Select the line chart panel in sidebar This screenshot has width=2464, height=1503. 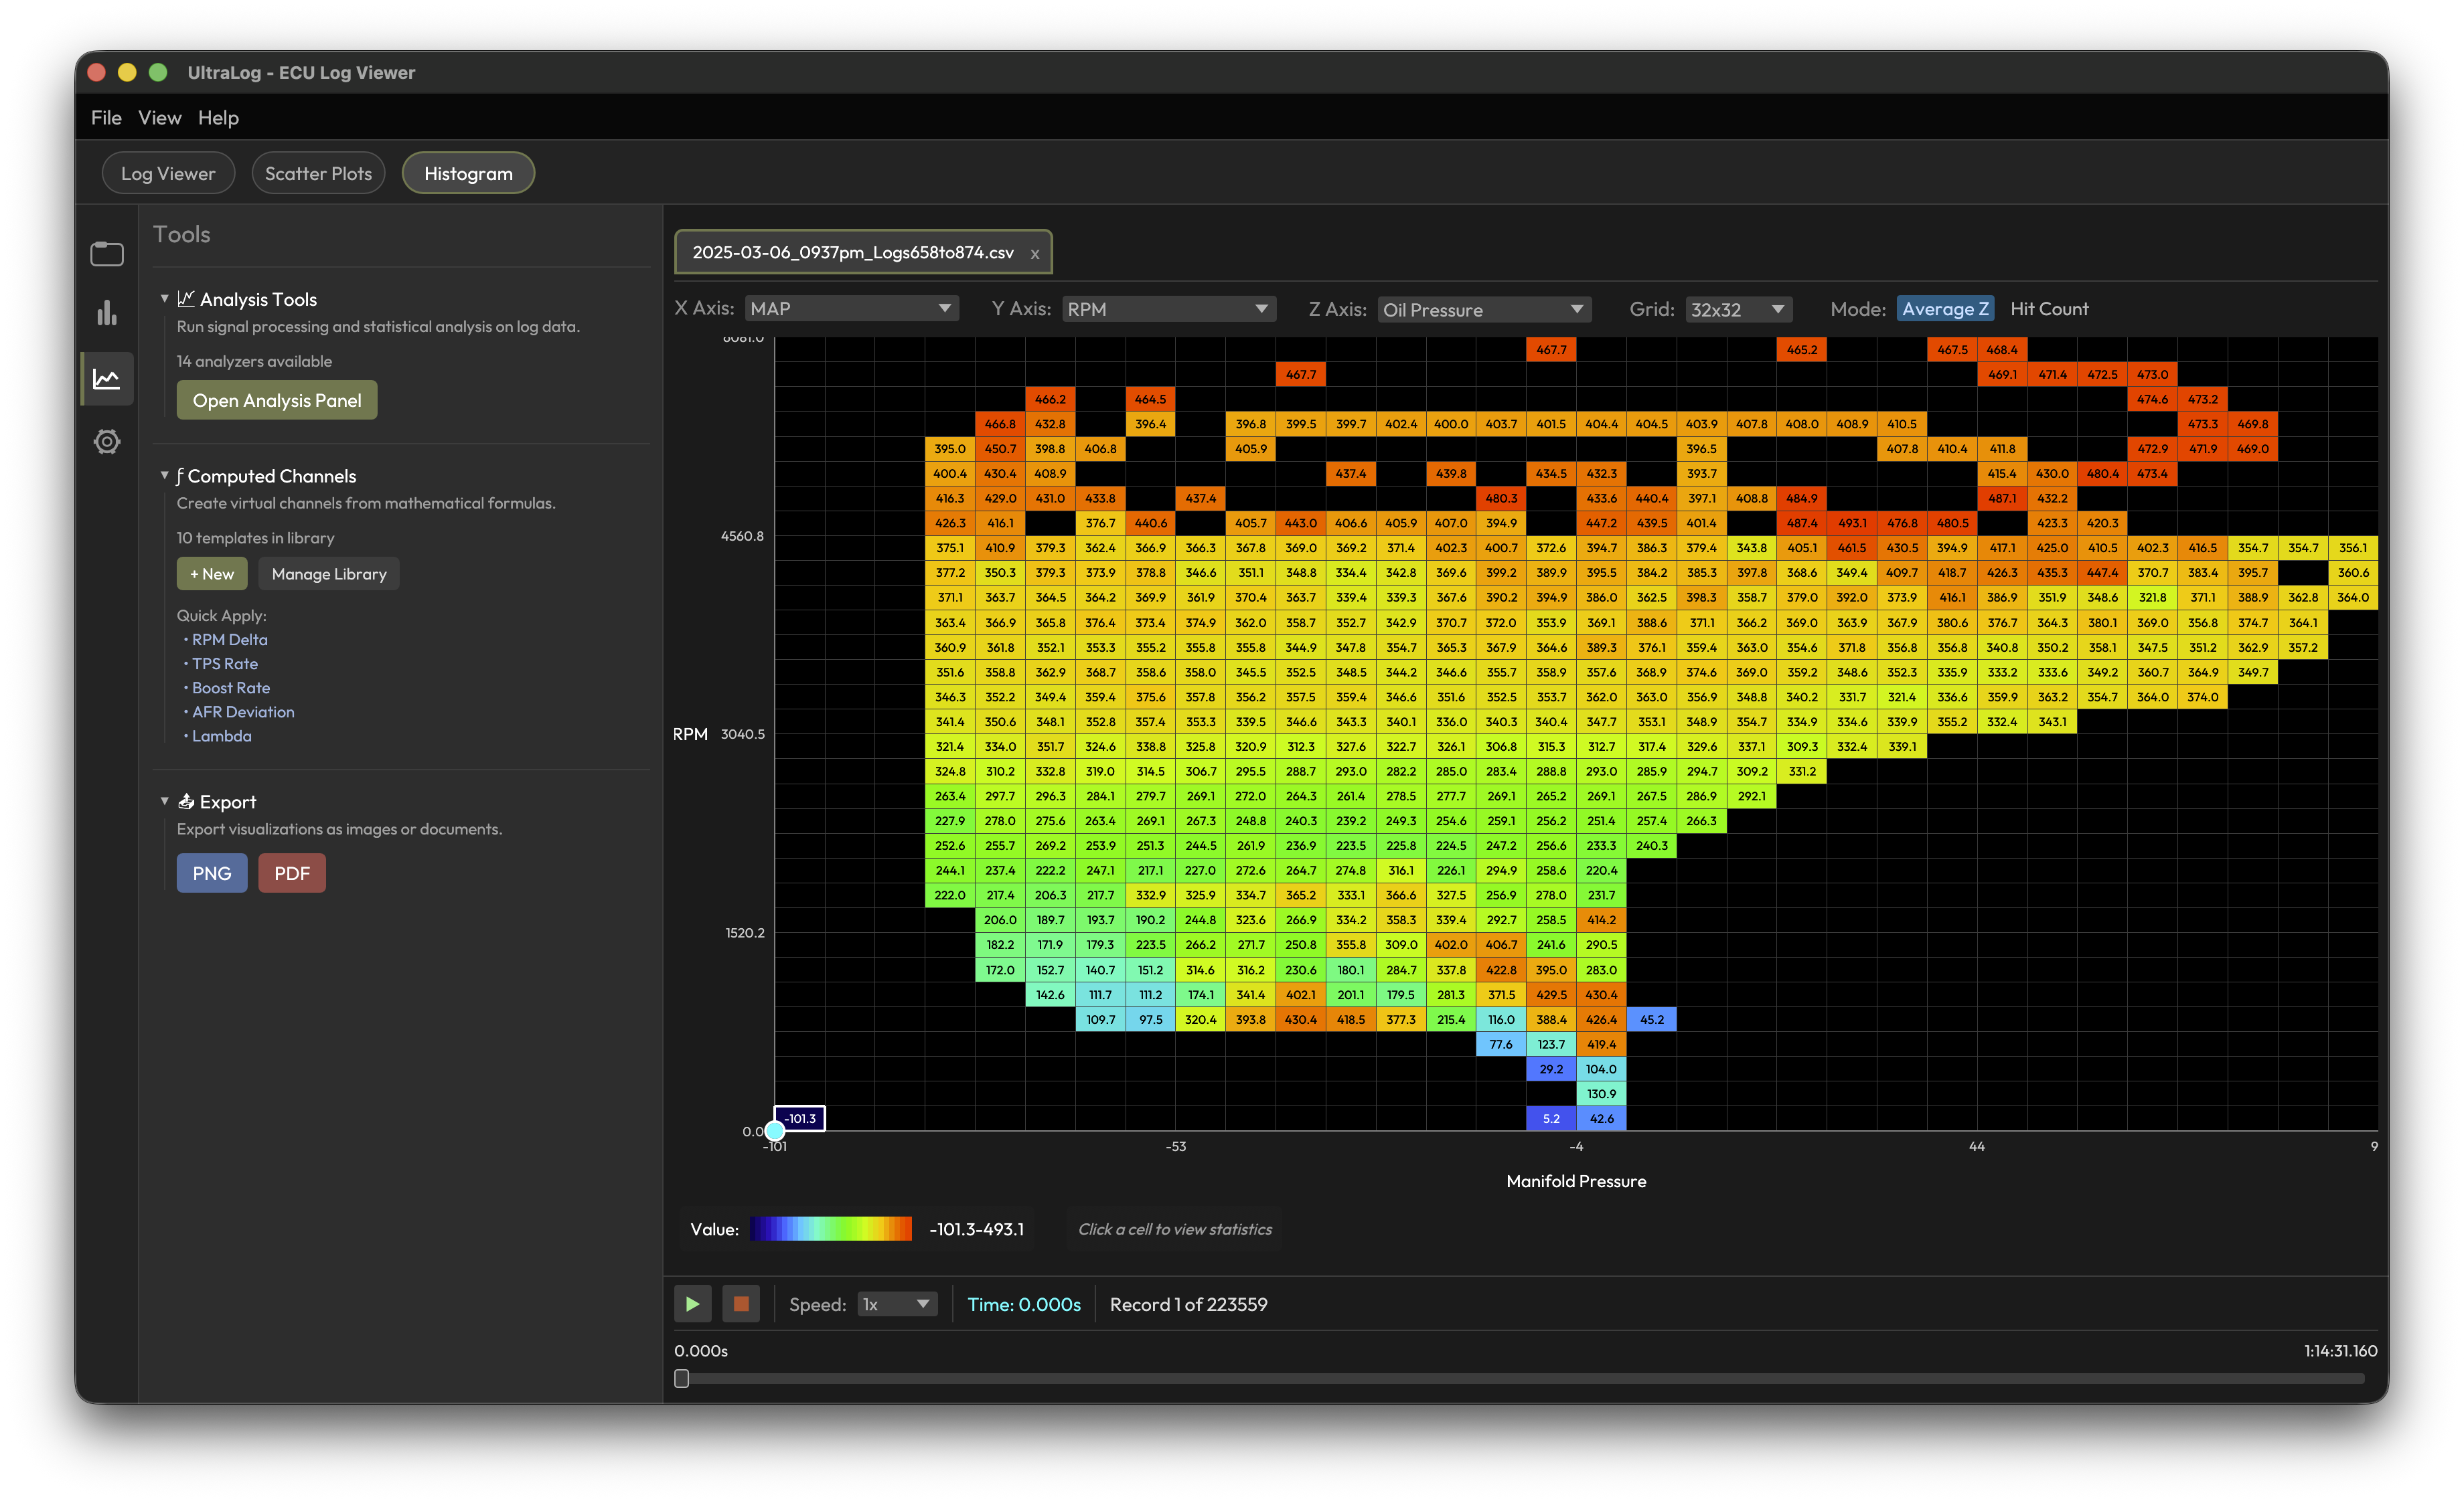[x=106, y=377]
